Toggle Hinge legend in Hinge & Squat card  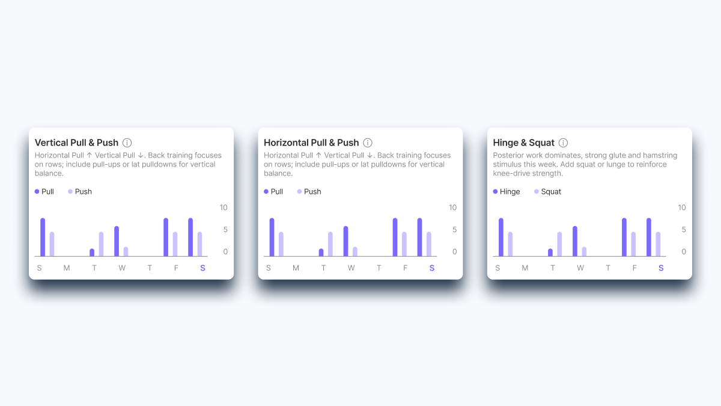coord(507,191)
